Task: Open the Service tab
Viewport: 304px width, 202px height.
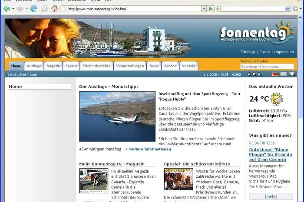Action: point(170,66)
